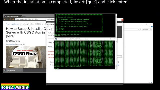Click the 'Steam>' prompt line
Viewport: 160px width, 90px height.
click(x=57, y=68)
